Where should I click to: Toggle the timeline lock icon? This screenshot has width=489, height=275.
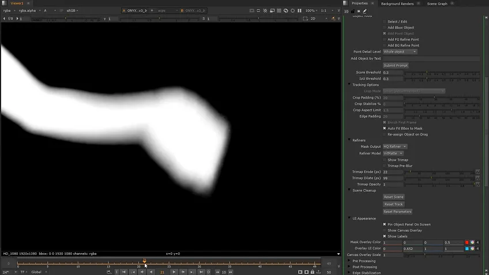[313, 272]
